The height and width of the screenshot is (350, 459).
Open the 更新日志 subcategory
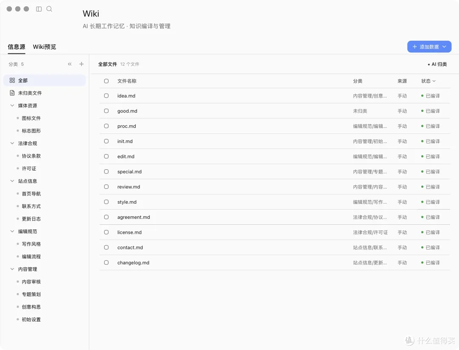(31, 218)
